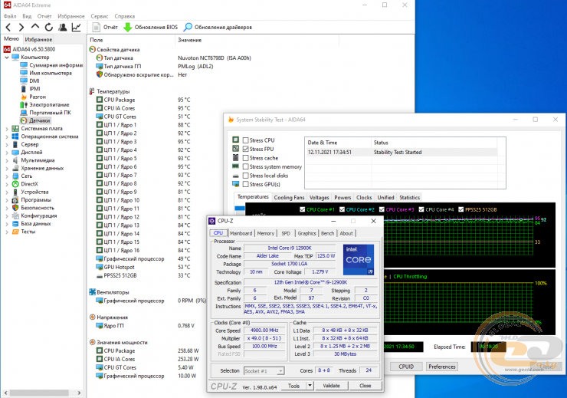
Task: Open the Отчёт menu in the menu bar
Action: (44, 16)
